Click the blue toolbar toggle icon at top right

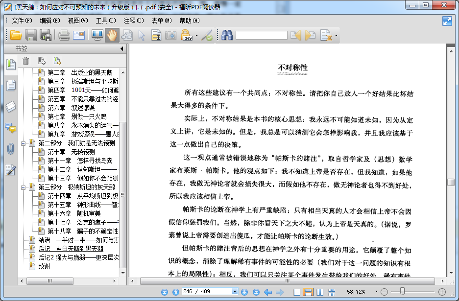tap(447, 21)
